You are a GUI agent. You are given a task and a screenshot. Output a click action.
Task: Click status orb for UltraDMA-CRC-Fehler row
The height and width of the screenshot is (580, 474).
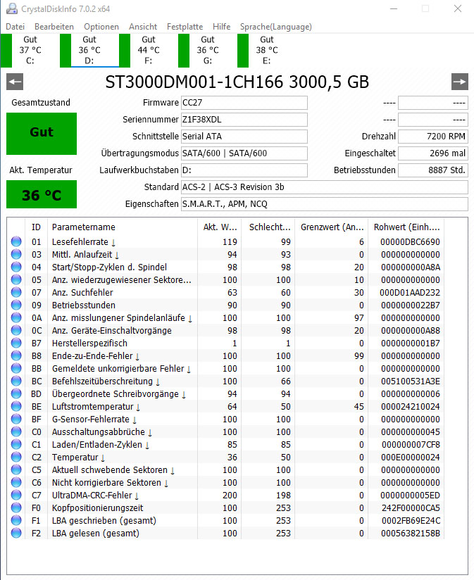coord(16,495)
